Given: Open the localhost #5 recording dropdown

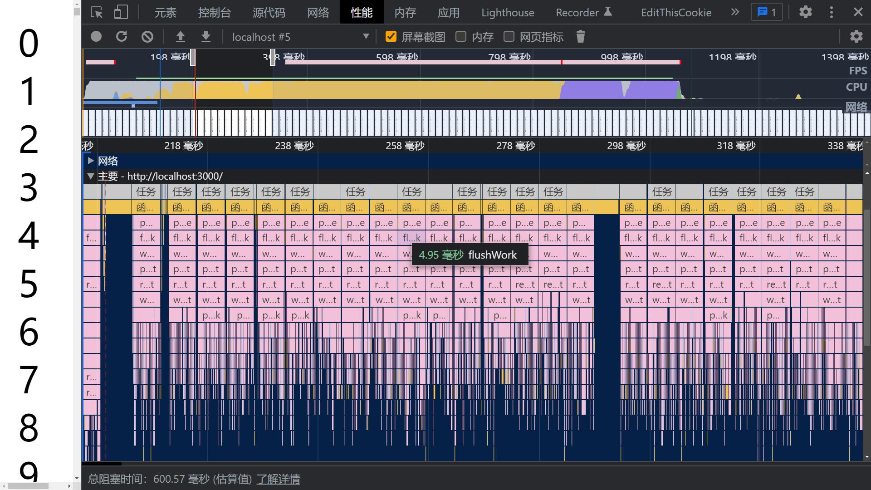Looking at the screenshot, I should click(x=300, y=37).
